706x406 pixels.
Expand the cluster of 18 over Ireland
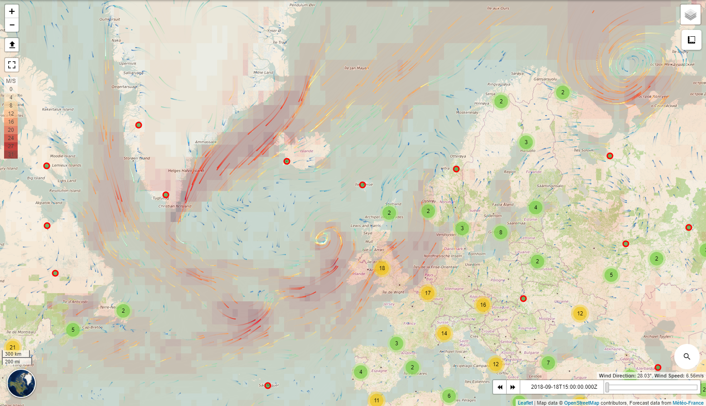click(382, 268)
